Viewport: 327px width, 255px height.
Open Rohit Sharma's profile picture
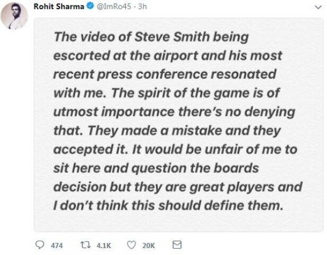(x=14, y=16)
